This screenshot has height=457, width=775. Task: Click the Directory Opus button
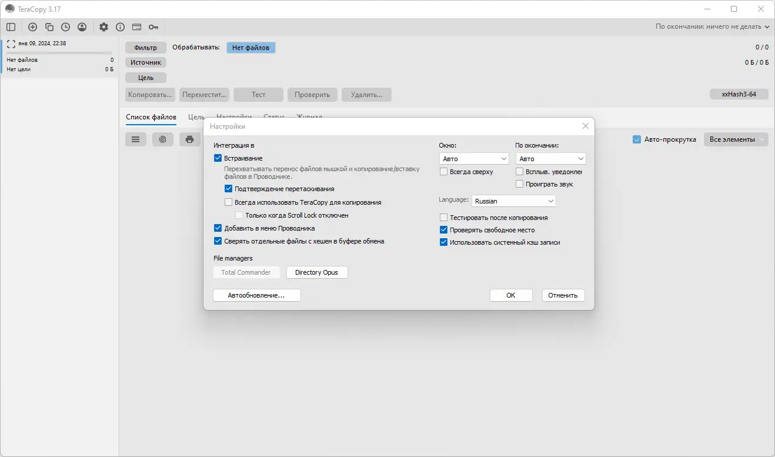317,272
